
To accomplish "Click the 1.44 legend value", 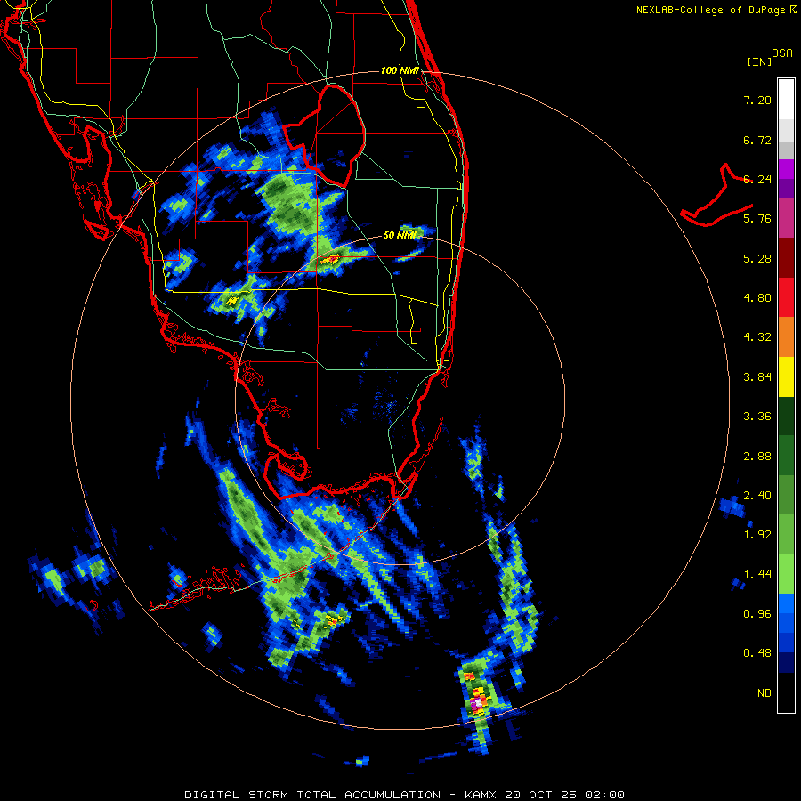I will pos(757,574).
